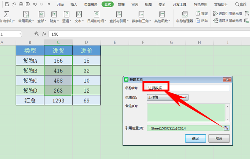Viewport: 250px width, 159px height.
Task: Open the 常用函数 dropdown
Action: 26,21
